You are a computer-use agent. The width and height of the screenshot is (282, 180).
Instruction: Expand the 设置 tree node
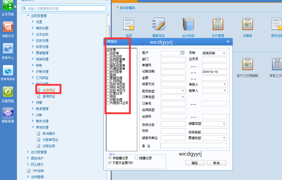pos(33,22)
